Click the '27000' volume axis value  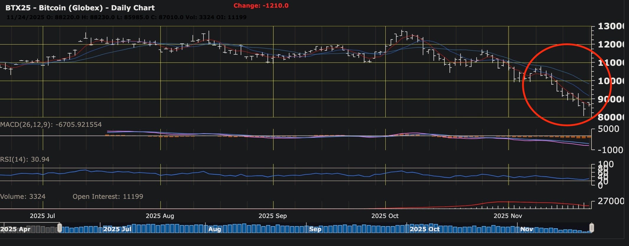(611, 201)
